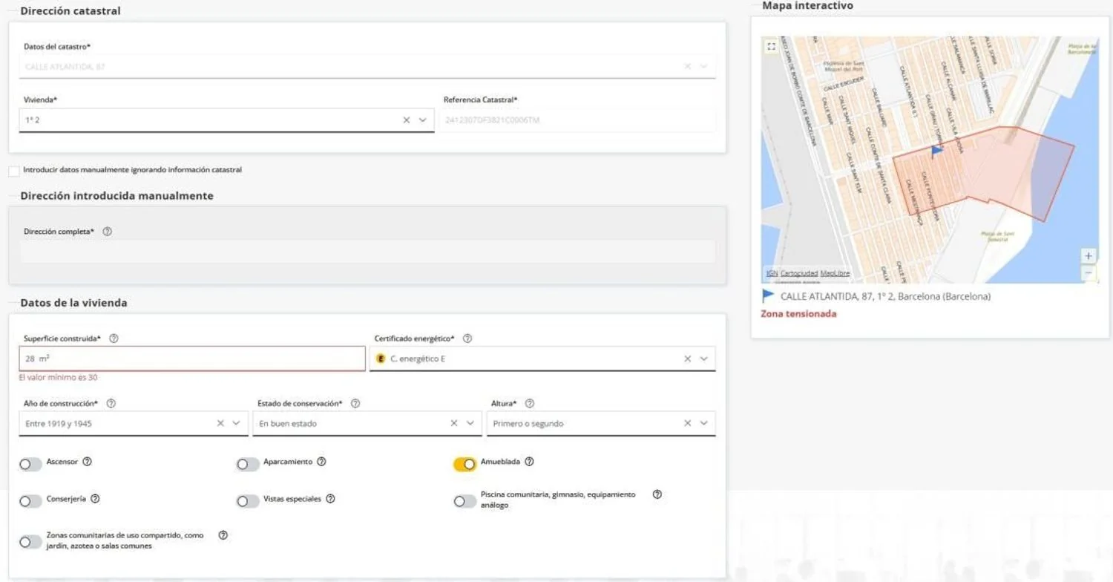
Task: Open help icon next to Estado de conservación
Action: 355,404
